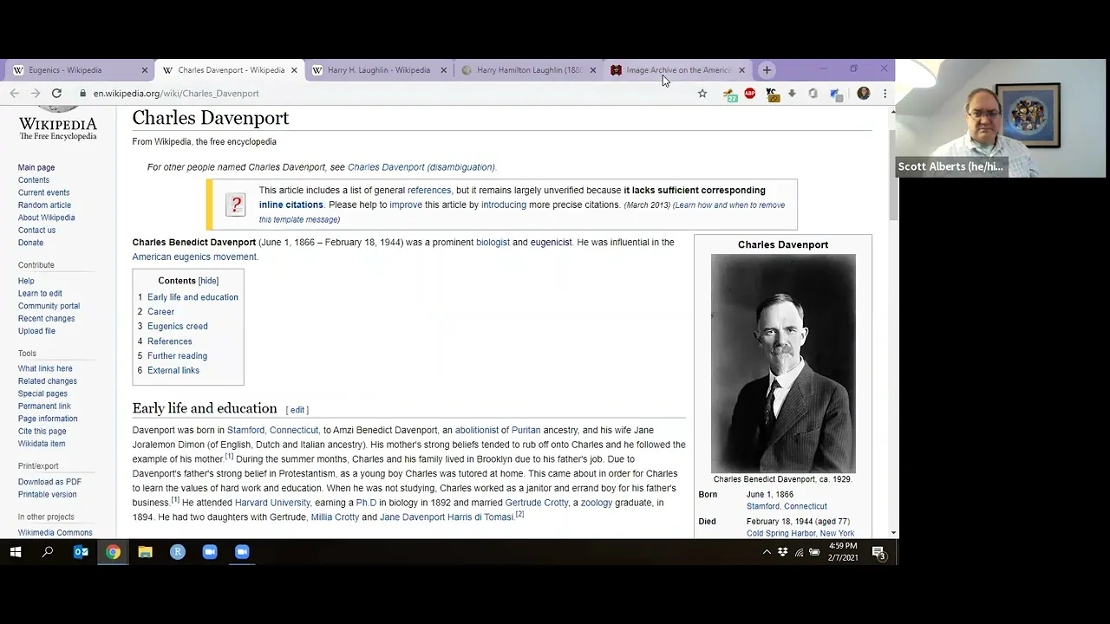Screen dimensions: 1110x624
Task: Close the Harry H. Laughlin - Wikipedia tab
Action: pyautogui.click(x=444, y=70)
